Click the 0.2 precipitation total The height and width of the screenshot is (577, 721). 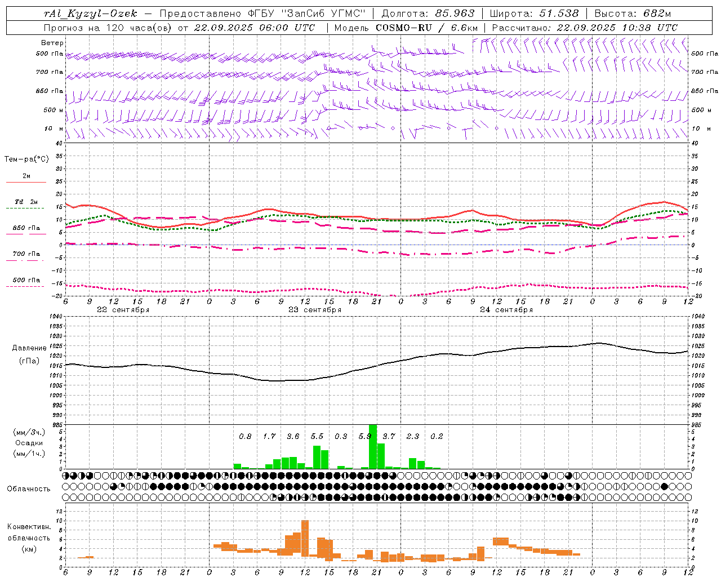pos(437,437)
